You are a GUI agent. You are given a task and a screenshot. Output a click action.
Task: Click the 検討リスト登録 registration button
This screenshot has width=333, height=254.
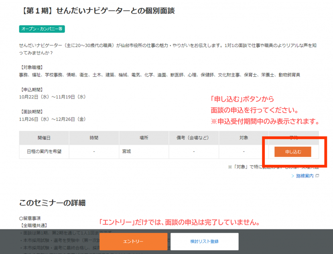(204, 241)
